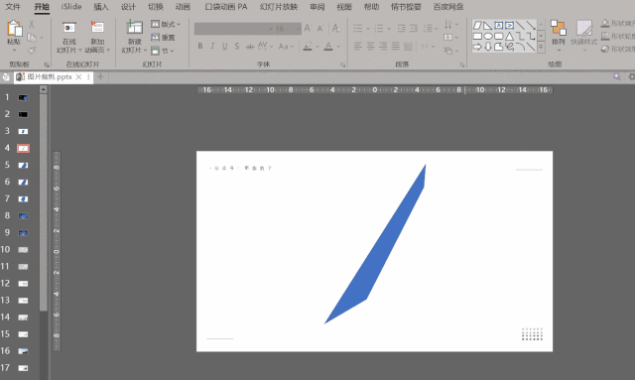Open the 在线幻灯片 online slides icon
Viewport: 635px width, 380px height.
tap(69, 28)
